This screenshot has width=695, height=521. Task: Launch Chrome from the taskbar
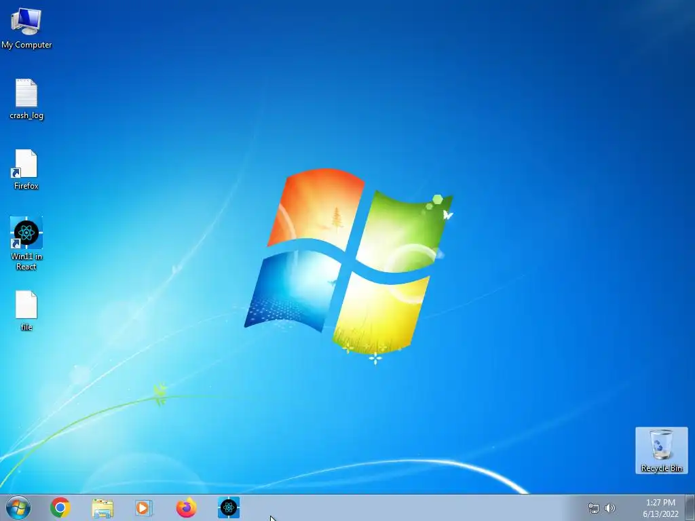tap(60, 507)
